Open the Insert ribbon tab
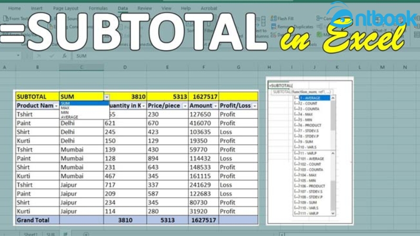 point(36,8)
